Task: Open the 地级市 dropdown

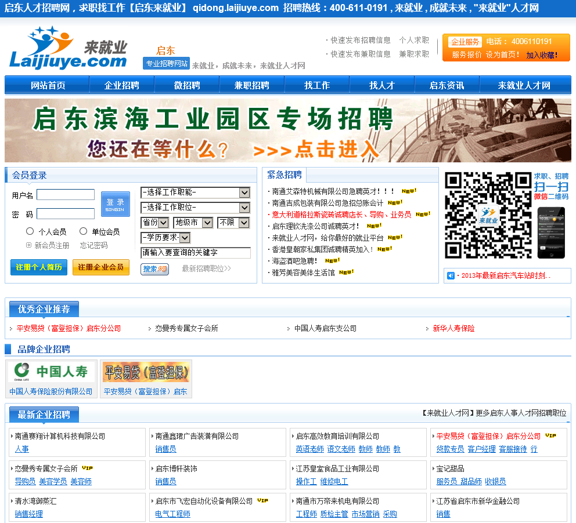Action: coord(193,223)
